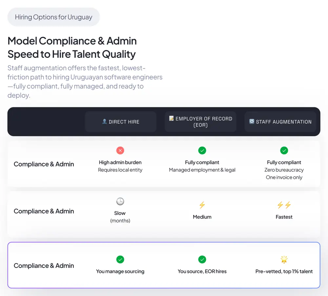The image size is (328, 296).
Task: Click the green check above Zero bureaucracy
Action: 284,150
